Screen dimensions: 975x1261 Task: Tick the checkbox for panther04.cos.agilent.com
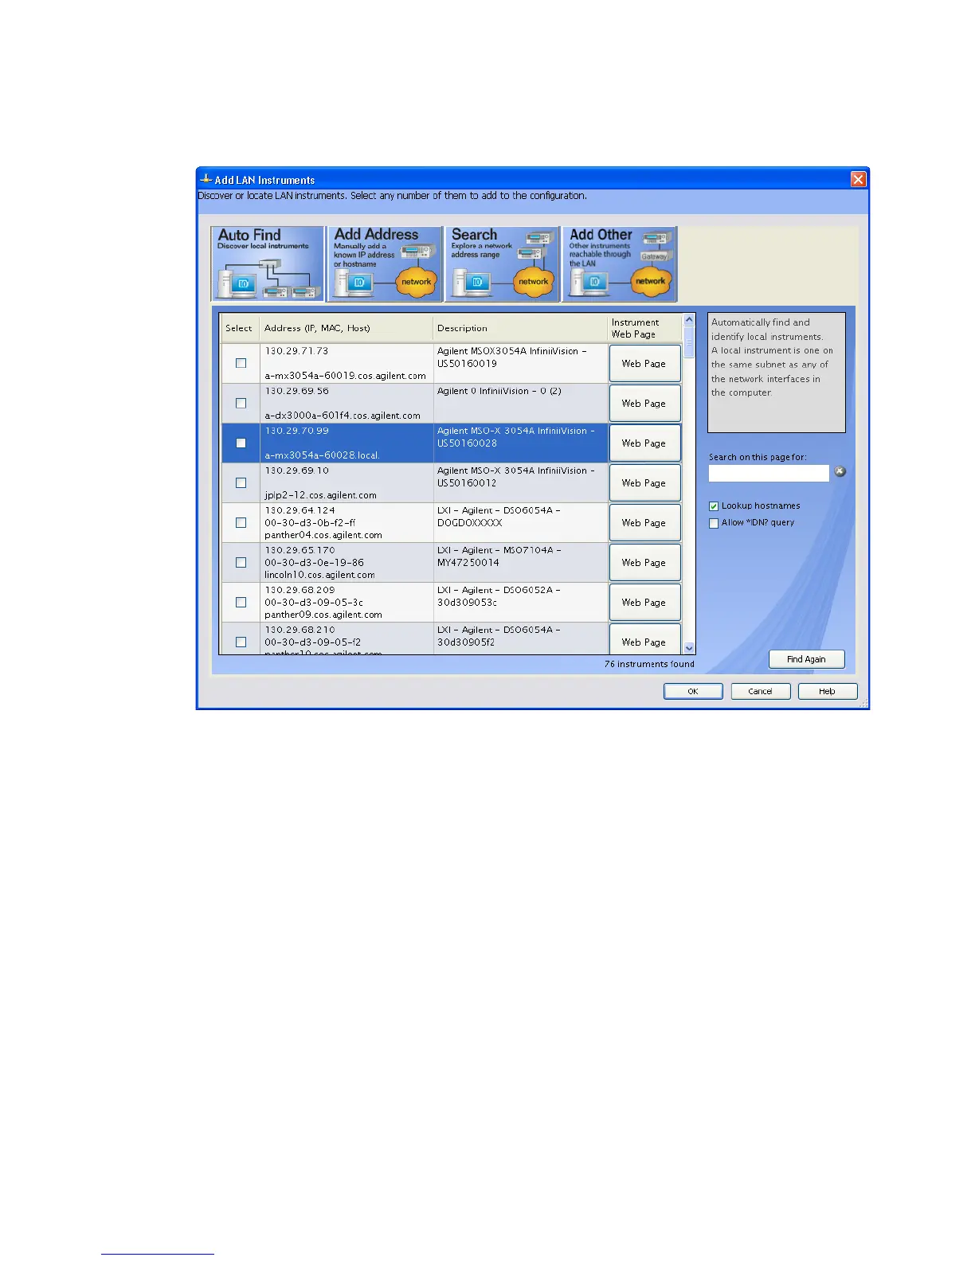tap(241, 522)
